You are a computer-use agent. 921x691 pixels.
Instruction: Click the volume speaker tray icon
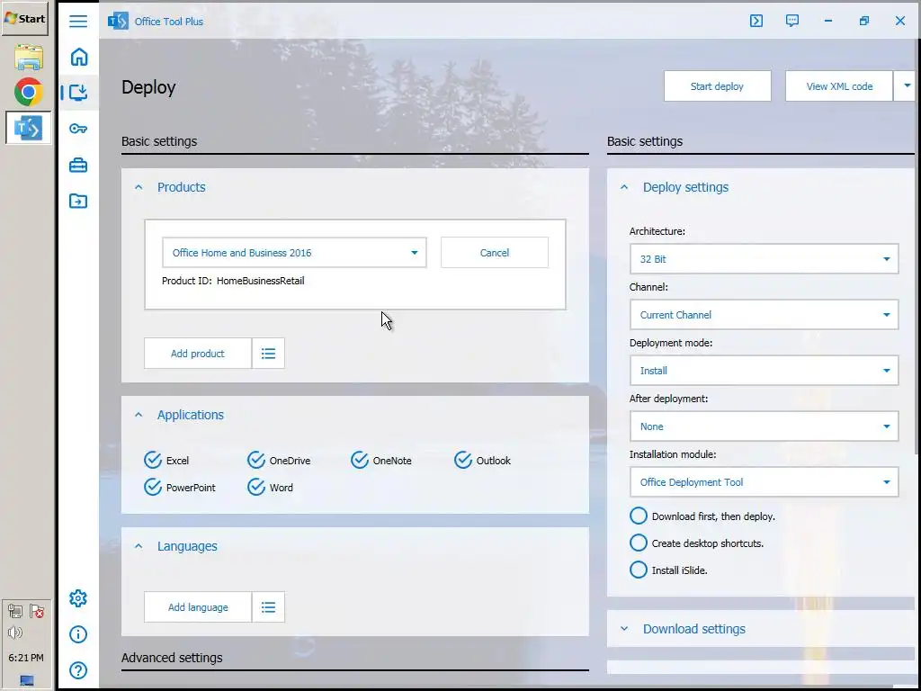(x=15, y=633)
